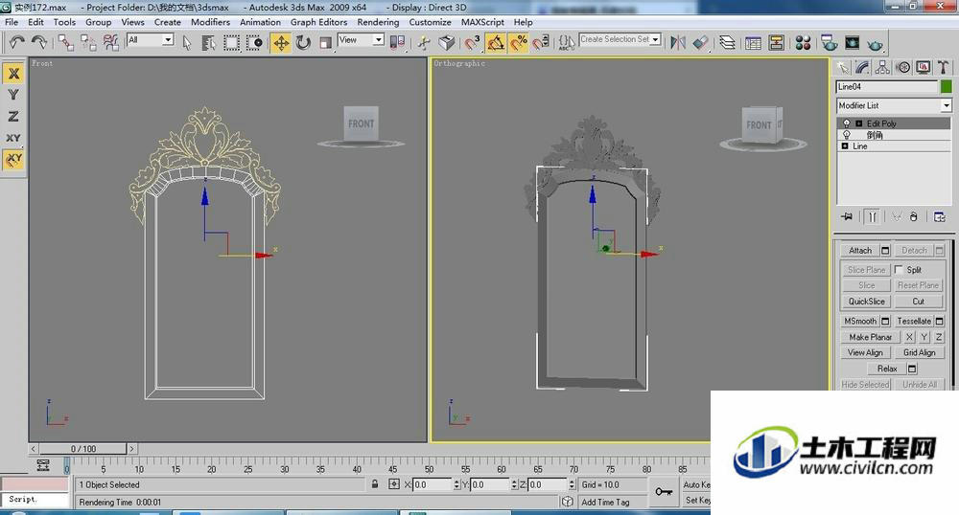This screenshot has width=959, height=515.
Task: Activate the Select and Move tool
Action: [x=281, y=42]
